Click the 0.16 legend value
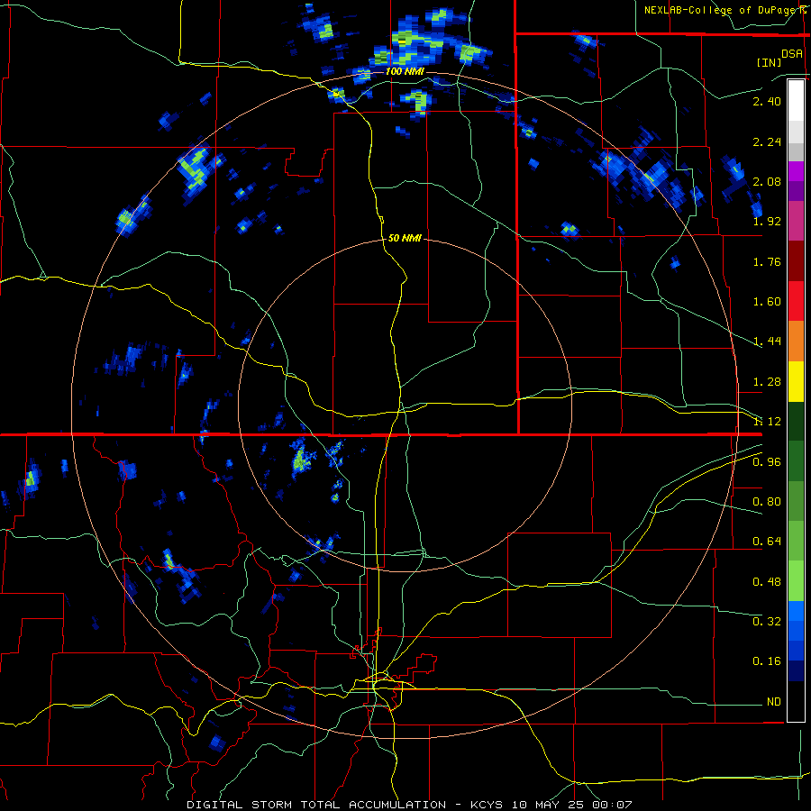The width and height of the screenshot is (811, 811). [767, 661]
